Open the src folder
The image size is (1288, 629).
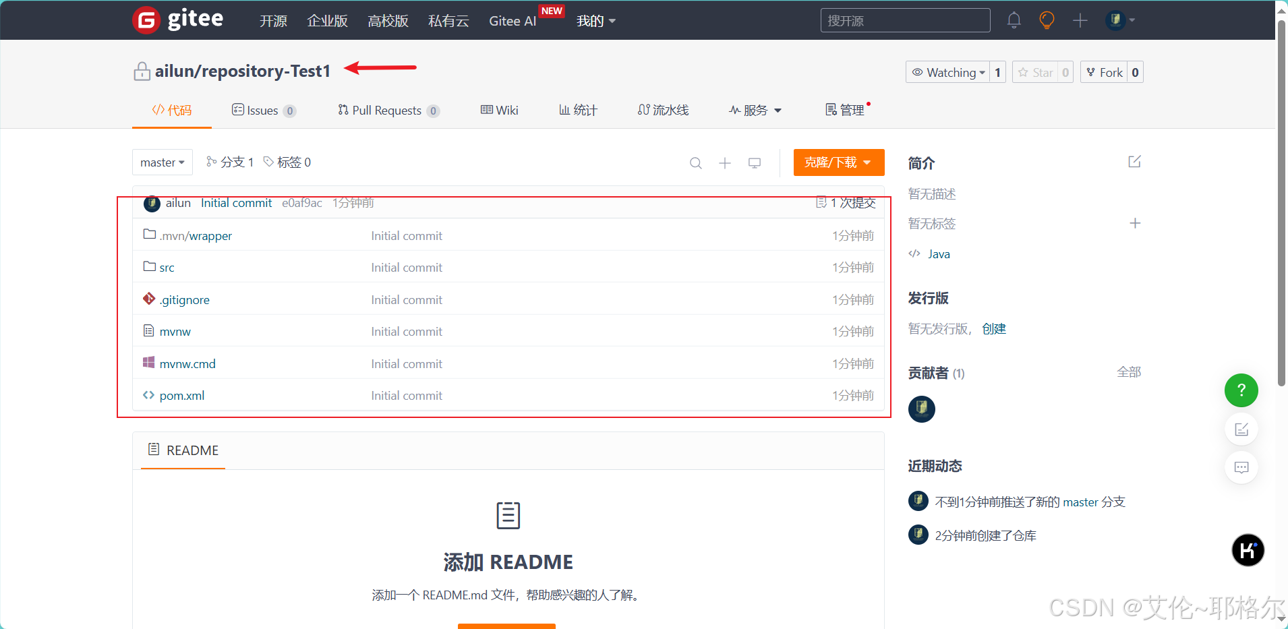167,268
